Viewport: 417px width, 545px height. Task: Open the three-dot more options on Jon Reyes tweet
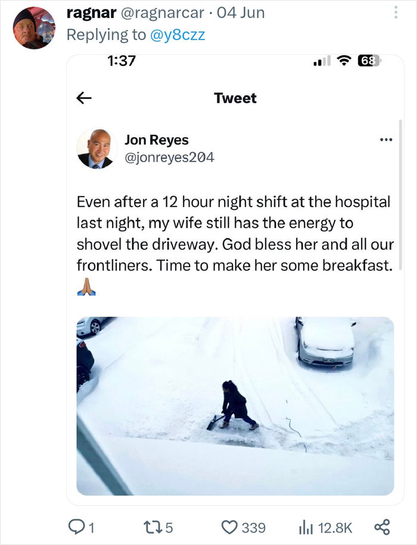click(x=387, y=138)
